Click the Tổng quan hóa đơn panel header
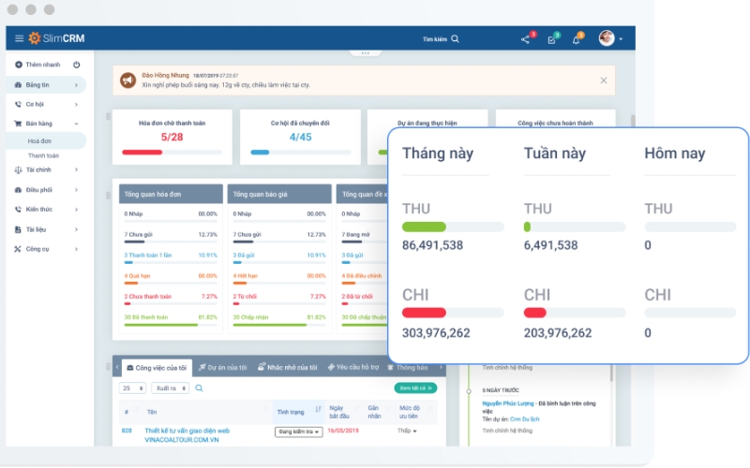 (171, 194)
